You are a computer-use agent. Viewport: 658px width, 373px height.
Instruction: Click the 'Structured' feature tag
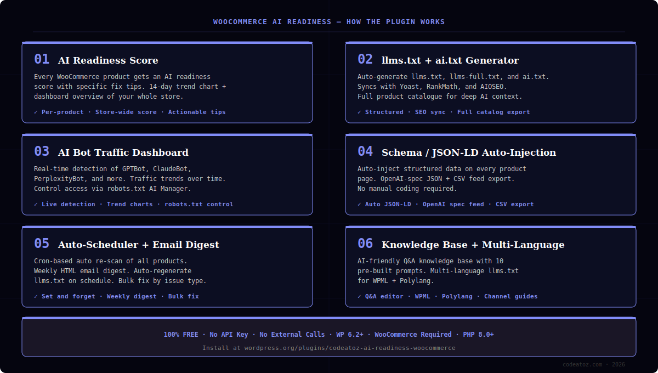click(384, 112)
